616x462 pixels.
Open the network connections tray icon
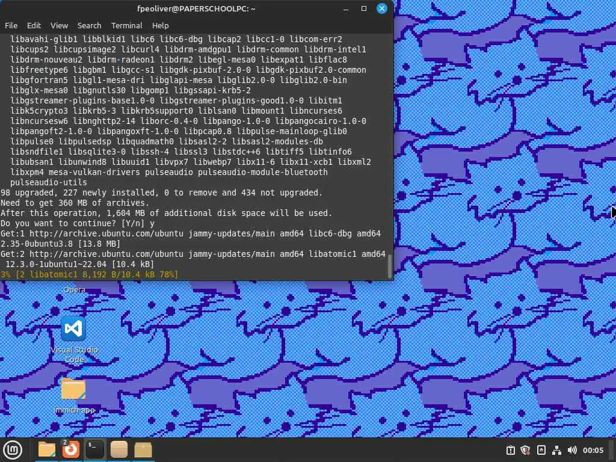click(x=556, y=450)
